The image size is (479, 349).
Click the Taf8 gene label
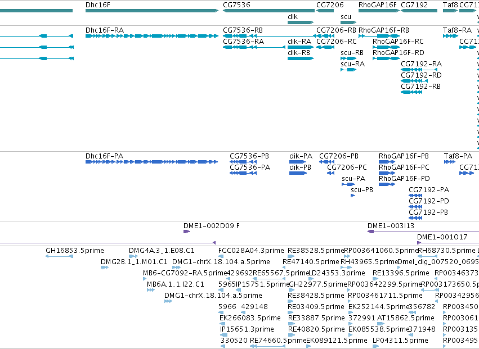pyautogui.click(x=451, y=5)
